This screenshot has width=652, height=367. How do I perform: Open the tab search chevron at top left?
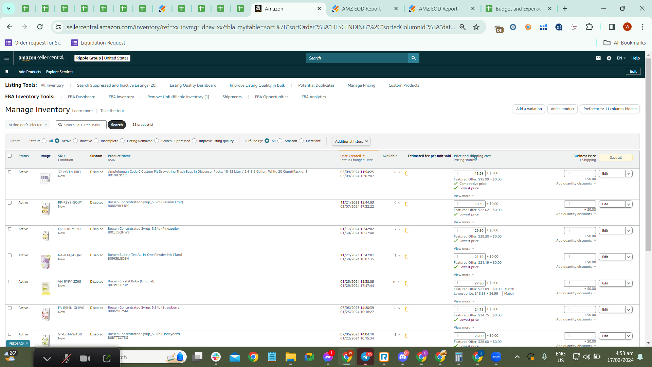coord(8,8)
